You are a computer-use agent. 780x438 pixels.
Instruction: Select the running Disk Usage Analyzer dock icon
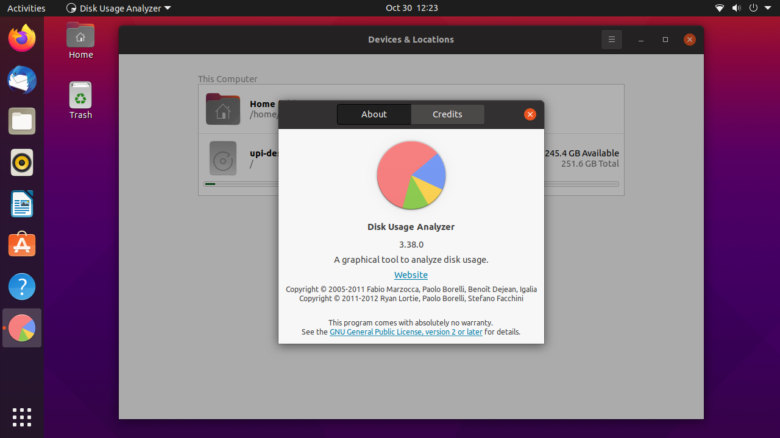(22, 327)
